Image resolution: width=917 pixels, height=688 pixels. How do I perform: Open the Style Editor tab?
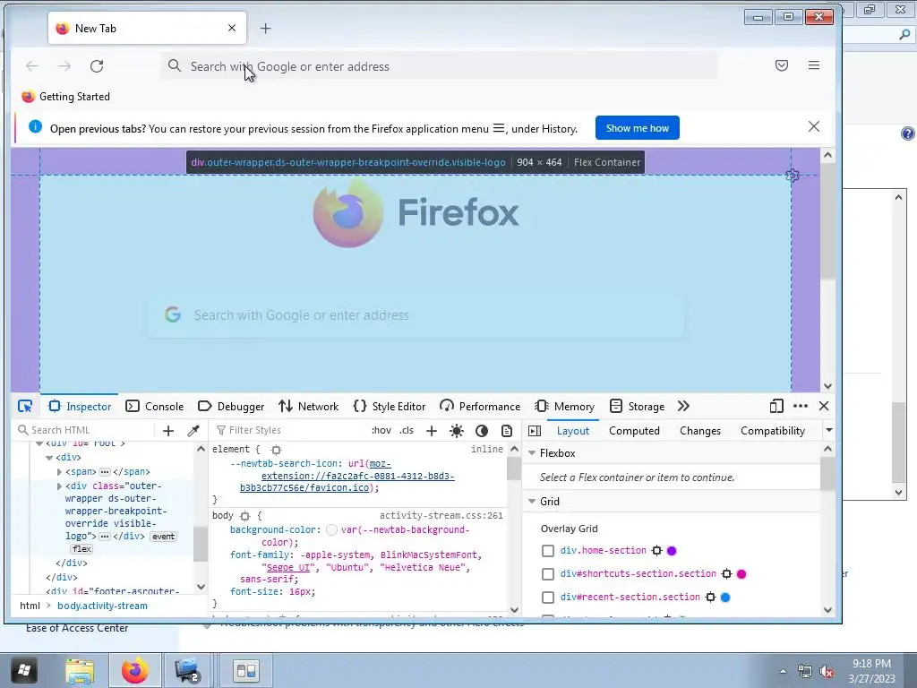tap(390, 406)
